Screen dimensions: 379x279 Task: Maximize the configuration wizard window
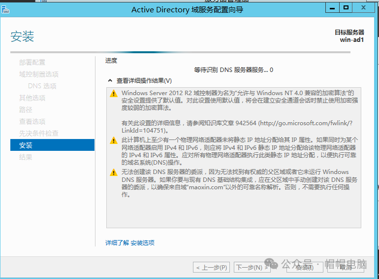(346, 8)
